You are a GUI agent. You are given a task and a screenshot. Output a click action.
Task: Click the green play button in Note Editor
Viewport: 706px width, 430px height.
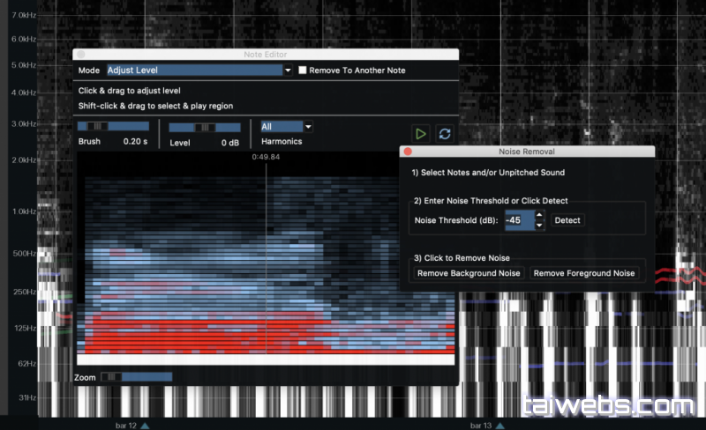[422, 133]
